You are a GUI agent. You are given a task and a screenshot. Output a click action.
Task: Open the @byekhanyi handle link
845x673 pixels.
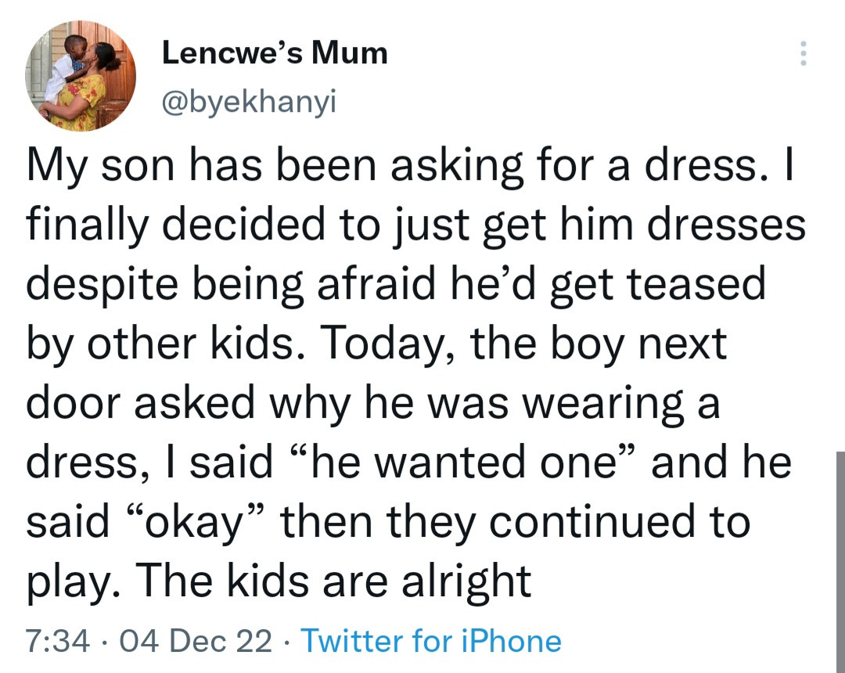click(x=249, y=101)
